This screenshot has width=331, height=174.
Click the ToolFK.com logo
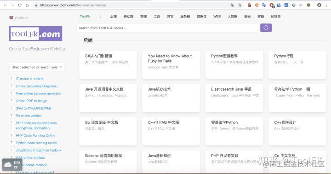coord(36,34)
